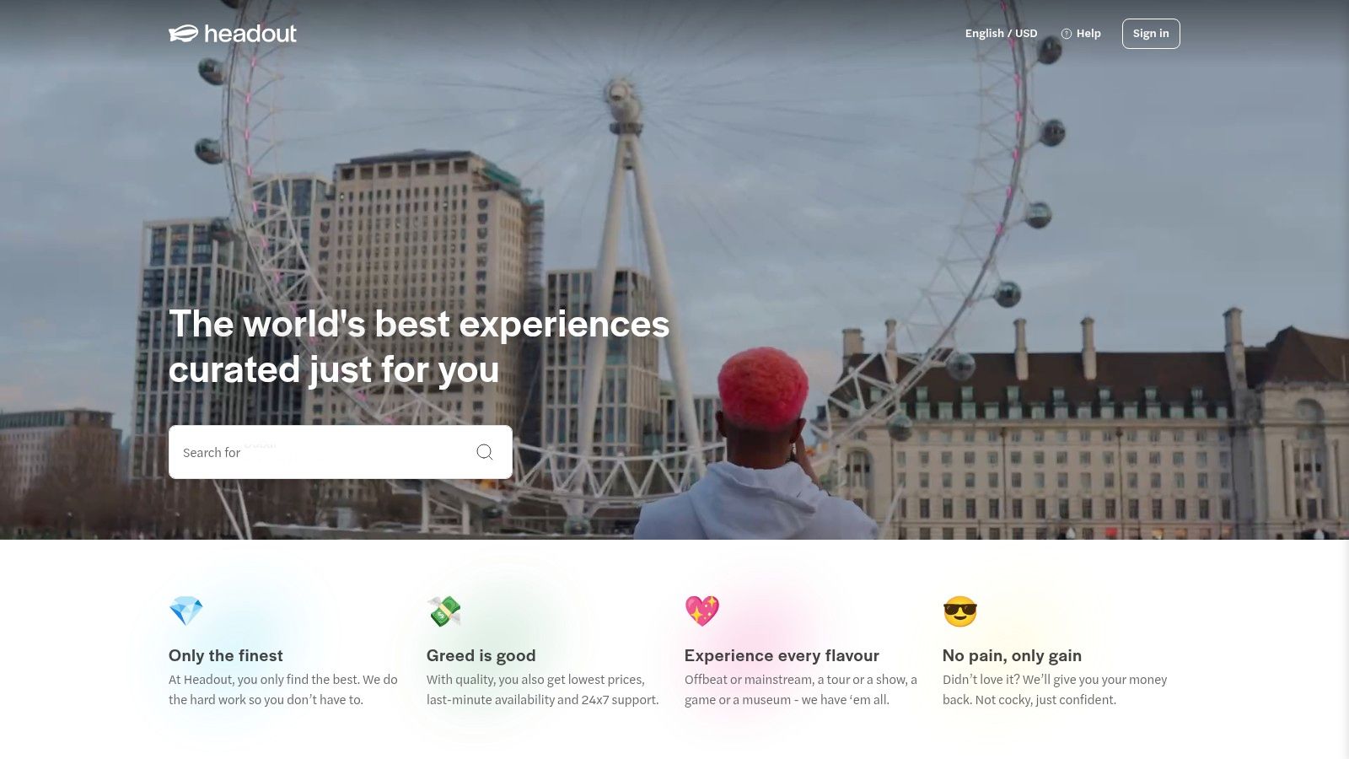
Task: Click the headout wordmark text
Action: tap(250, 34)
